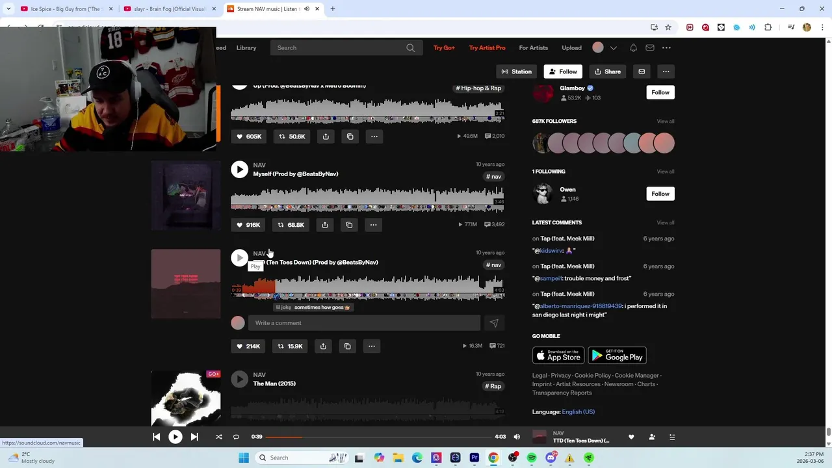
Task: Click the search magnifier icon
Action: coord(411,47)
